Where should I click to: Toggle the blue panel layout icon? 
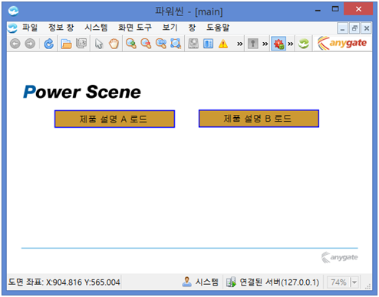pos(208,44)
